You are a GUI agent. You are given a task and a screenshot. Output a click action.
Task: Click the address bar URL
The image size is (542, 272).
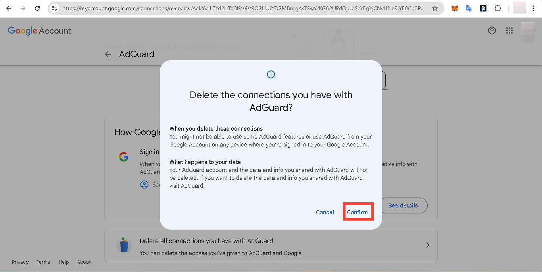(244, 8)
